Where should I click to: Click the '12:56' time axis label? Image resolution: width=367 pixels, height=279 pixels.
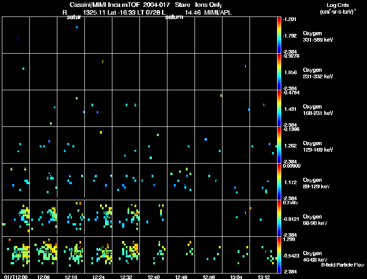[209, 277]
